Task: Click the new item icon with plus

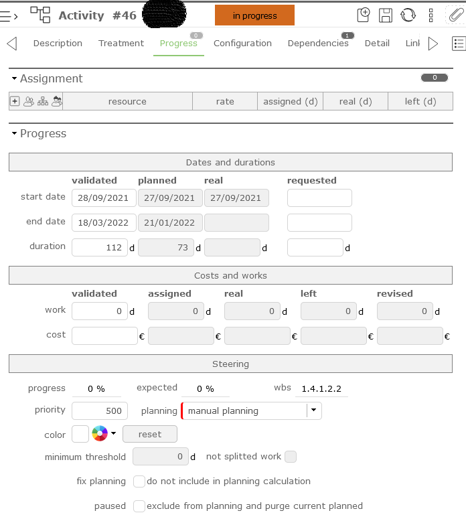Action: click(x=364, y=15)
